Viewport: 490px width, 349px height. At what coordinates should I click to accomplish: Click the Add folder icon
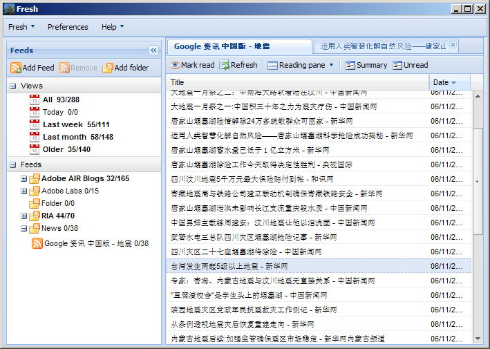pos(108,68)
